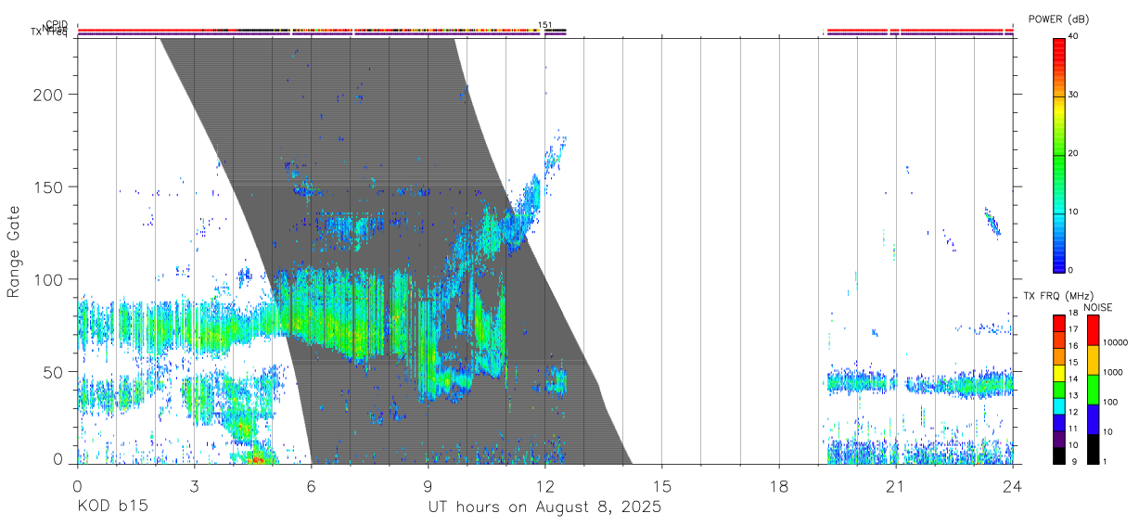Viewport: 1139px width, 526px height.
Task: Click the x-axis hour tick label "6"
Action: tap(311, 485)
